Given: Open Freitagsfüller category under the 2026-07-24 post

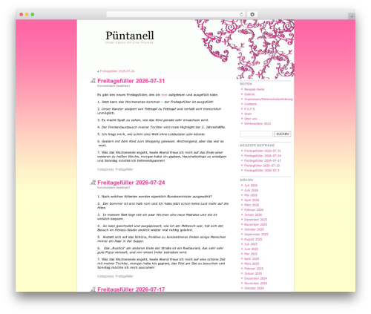Looking at the screenshot, I should [x=124, y=276].
